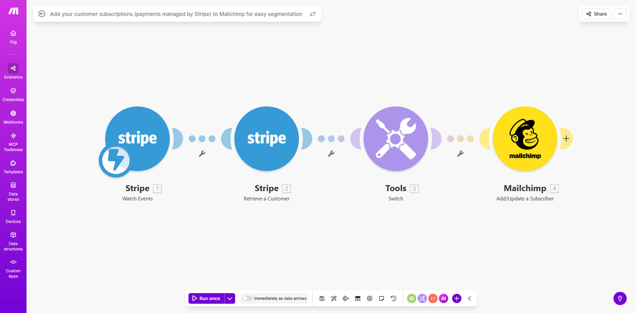Open Credentials section

point(13,95)
